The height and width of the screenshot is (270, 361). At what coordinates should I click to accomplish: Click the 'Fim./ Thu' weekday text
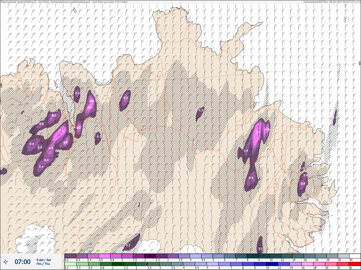pos(43,264)
